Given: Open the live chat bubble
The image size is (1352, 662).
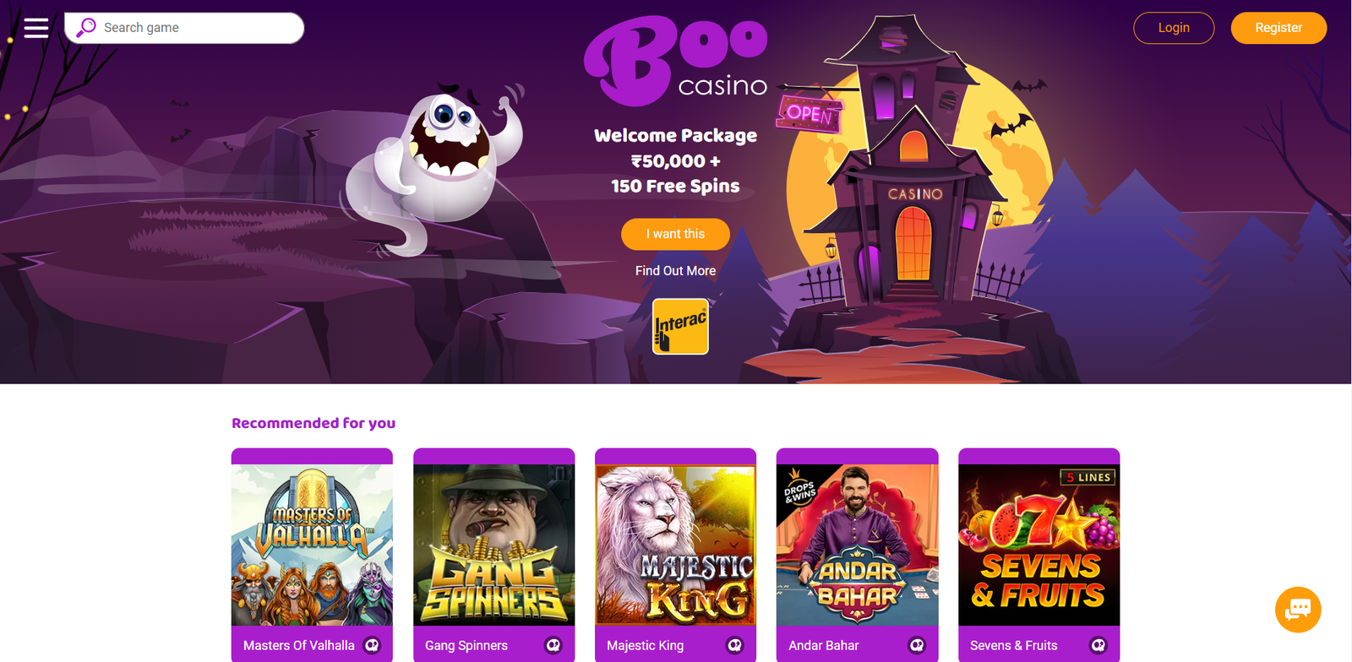Looking at the screenshot, I should click(x=1298, y=610).
